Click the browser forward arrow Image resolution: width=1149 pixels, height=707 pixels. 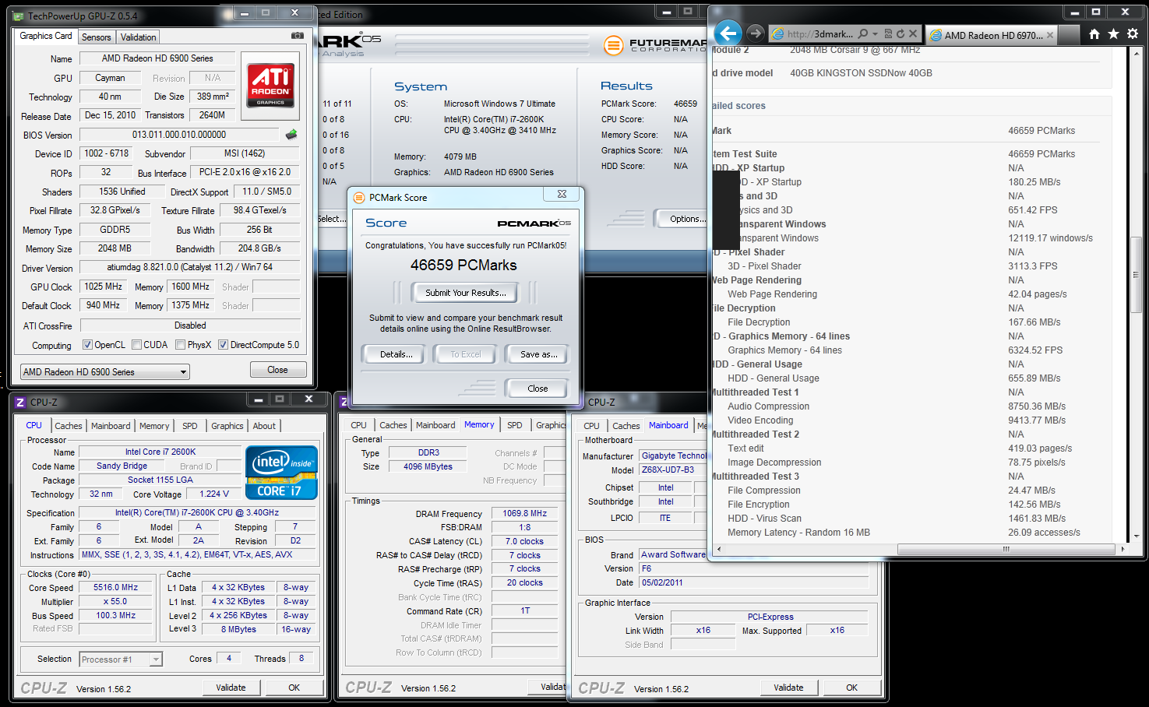point(755,33)
